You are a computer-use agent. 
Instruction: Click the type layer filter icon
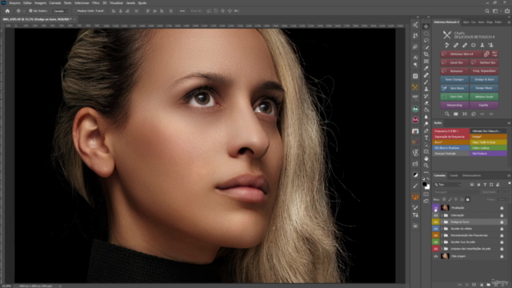point(485,185)
